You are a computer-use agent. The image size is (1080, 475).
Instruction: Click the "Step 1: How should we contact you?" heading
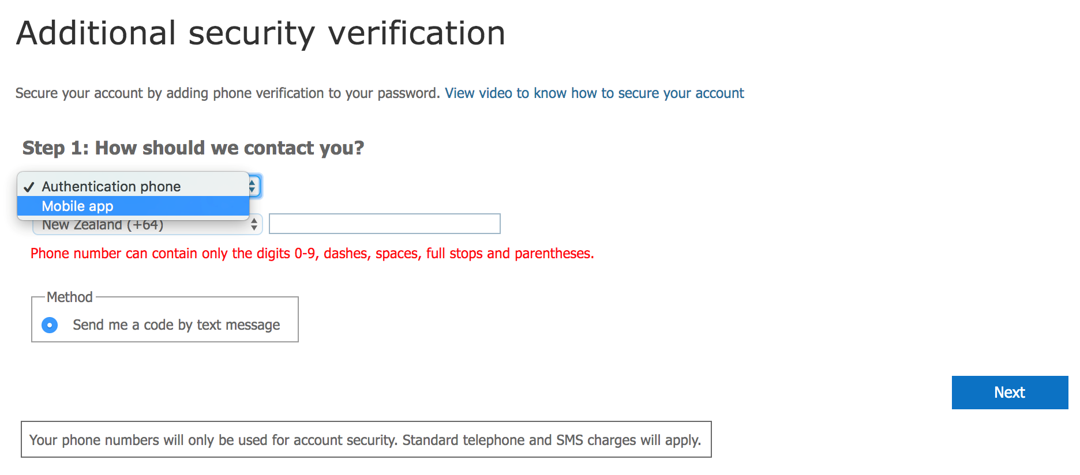[x=193, y=148]
